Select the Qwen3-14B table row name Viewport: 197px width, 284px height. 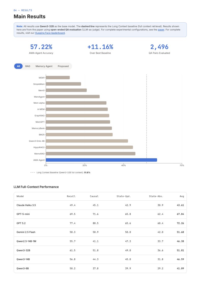(23, 259)
